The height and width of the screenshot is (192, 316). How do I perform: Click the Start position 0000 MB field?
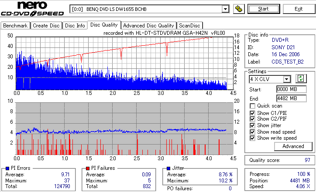292,89
